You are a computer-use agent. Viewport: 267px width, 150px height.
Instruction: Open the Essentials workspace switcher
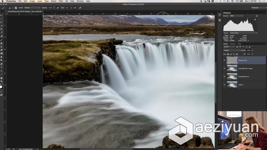point(258,8)
